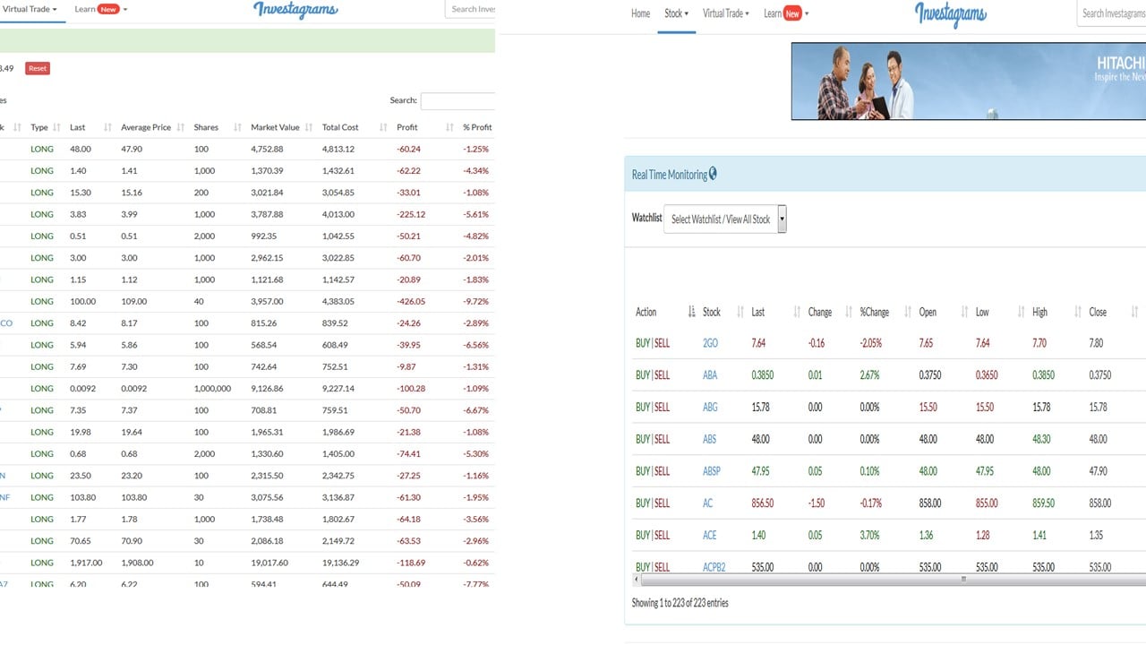Select the Home menu item

[x=640, y=13]
